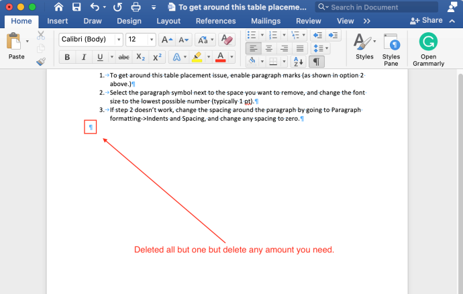
Task: Increase paragraph indent
Action: coord(333,35)
